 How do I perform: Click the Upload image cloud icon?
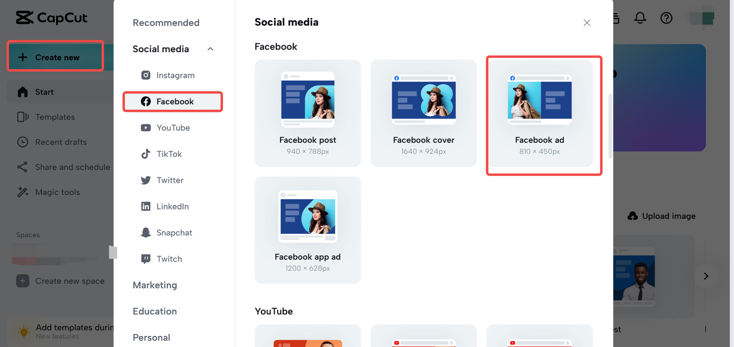633,216
